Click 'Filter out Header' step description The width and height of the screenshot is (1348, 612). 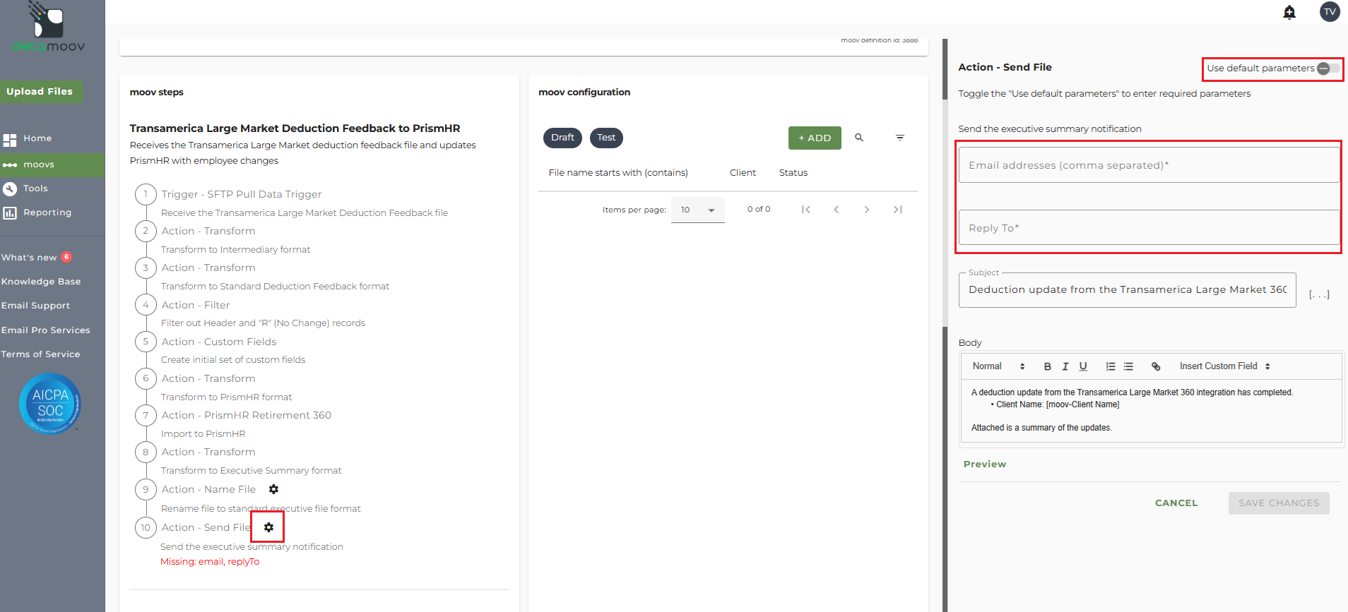[263, 323]
